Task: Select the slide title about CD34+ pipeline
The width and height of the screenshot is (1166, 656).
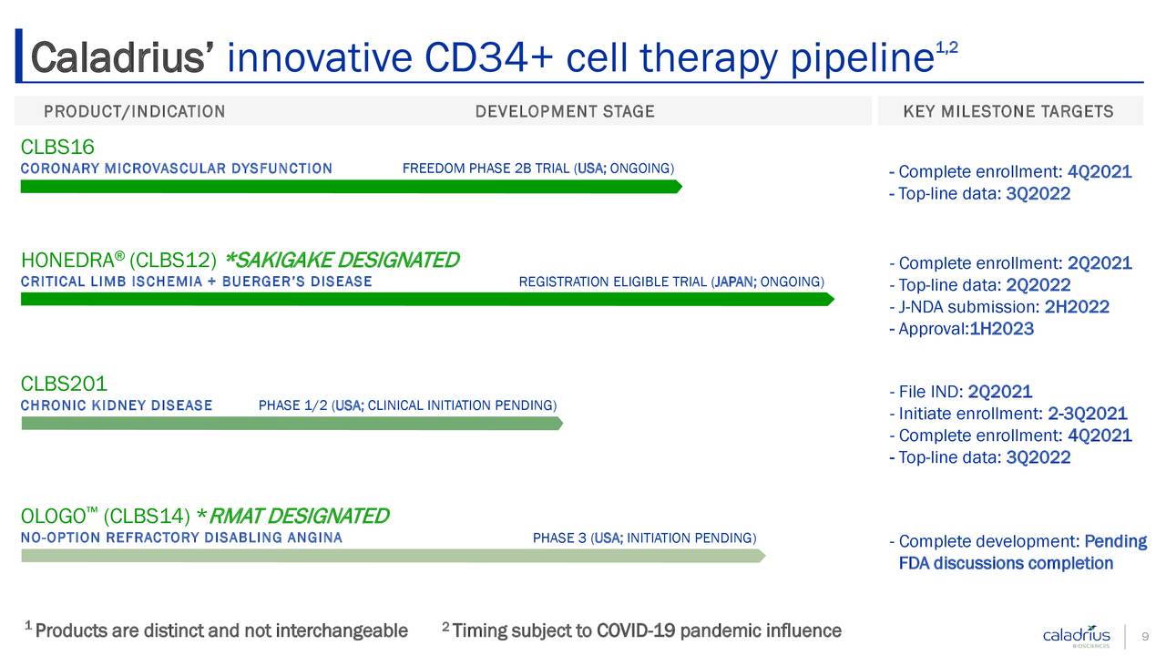Action: (x=495, y=58)
